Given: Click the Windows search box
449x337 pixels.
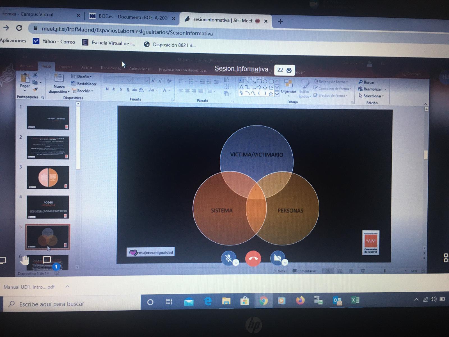Looking at the screenshot, I should tap(72, 304).
